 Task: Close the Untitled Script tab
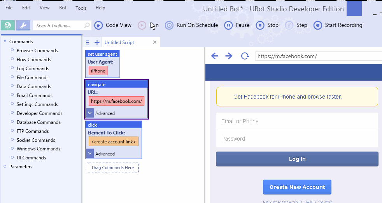[155, 42]
